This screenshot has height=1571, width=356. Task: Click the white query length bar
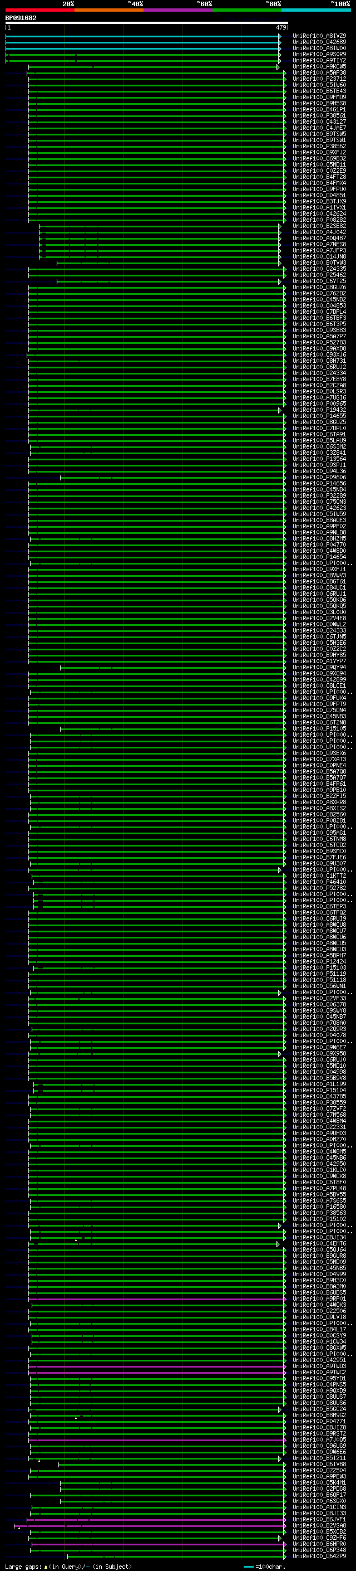(x=147, y=23)
